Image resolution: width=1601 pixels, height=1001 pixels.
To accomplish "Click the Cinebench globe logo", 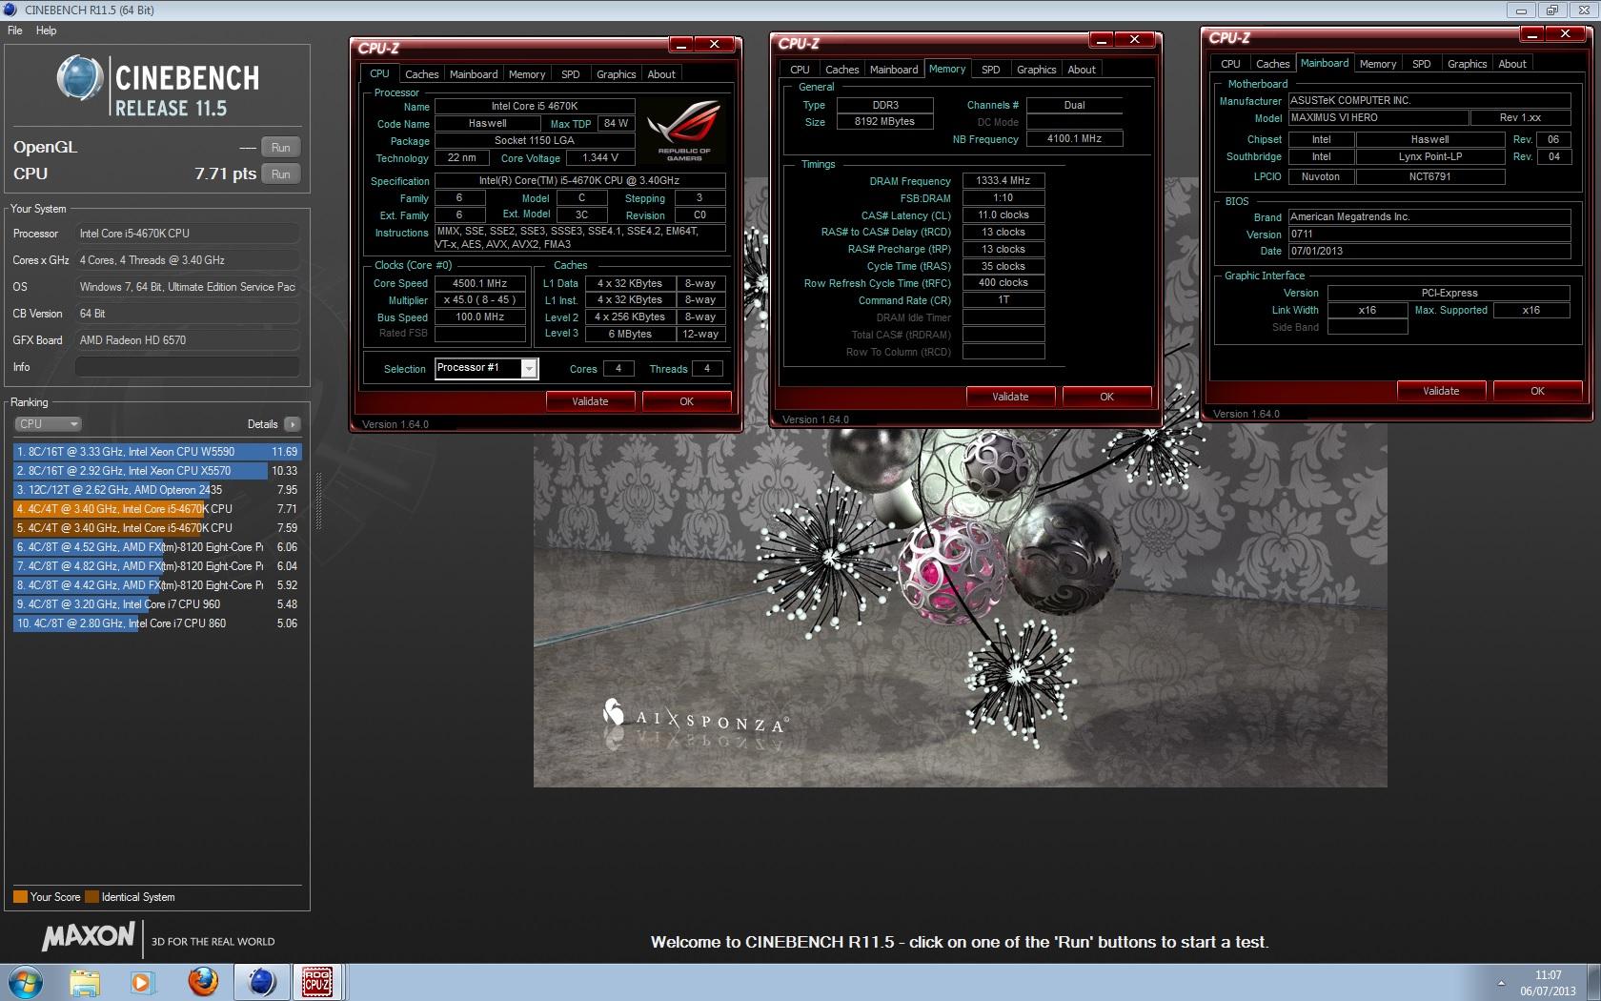I will coord(80,78).
